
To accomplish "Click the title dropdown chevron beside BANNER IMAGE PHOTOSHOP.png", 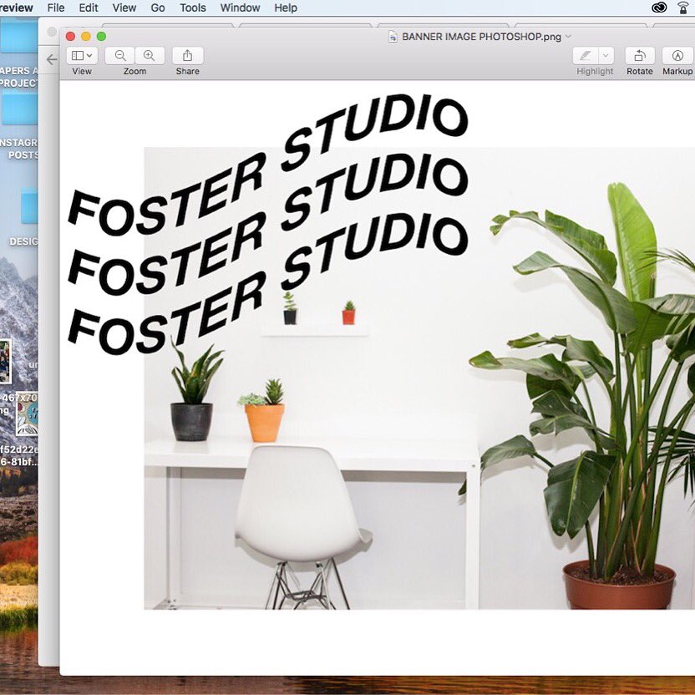I will [568, 37].
